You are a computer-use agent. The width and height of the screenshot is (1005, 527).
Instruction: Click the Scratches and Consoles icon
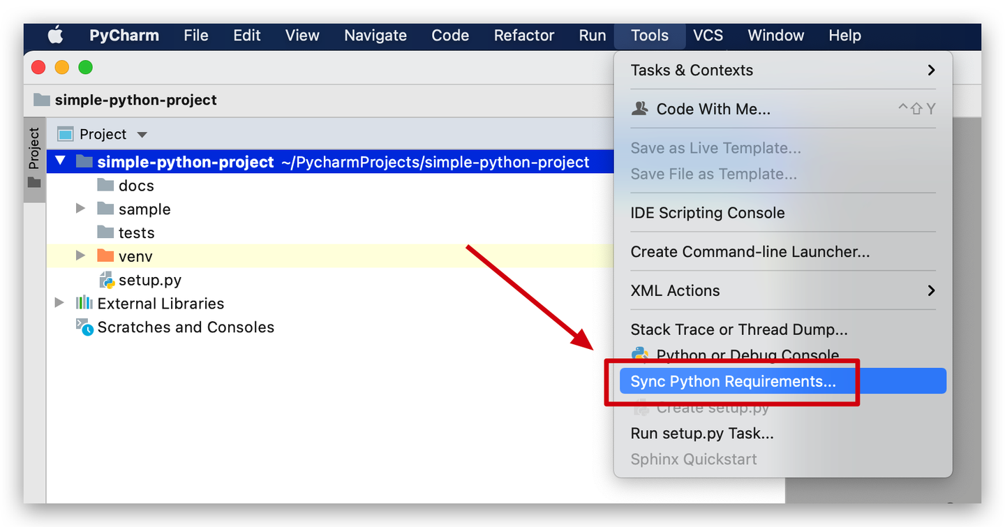point(84,327)
